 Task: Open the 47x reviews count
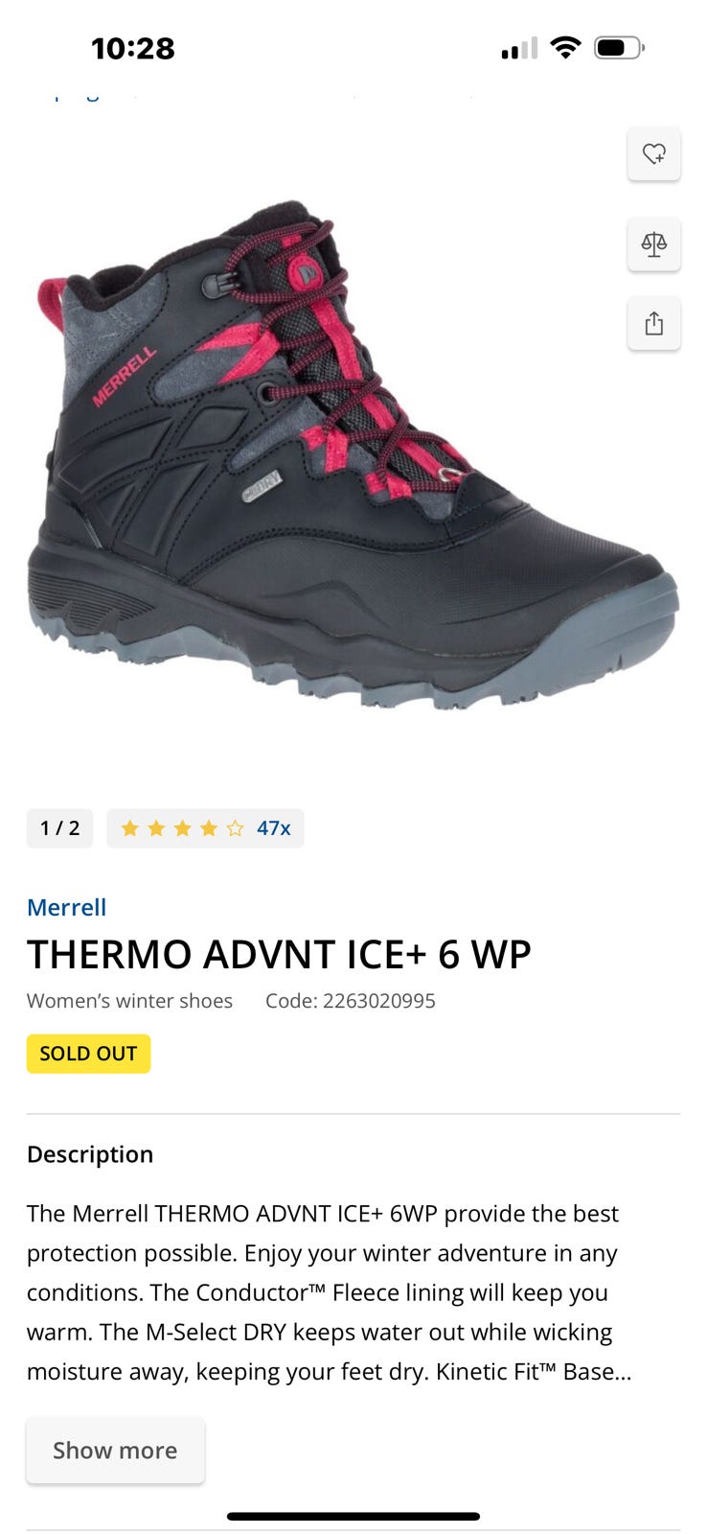(273, 828)
